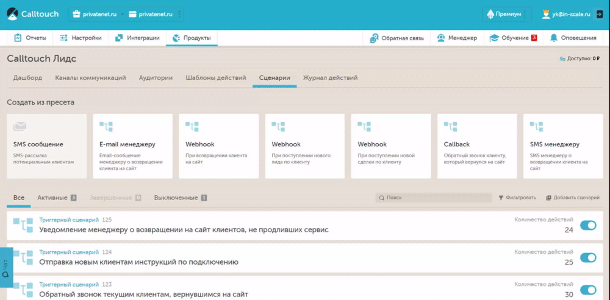Show Активные scenarios filter tab
The height and width of the screenshot is (300, 610).
tap(57, 198)
